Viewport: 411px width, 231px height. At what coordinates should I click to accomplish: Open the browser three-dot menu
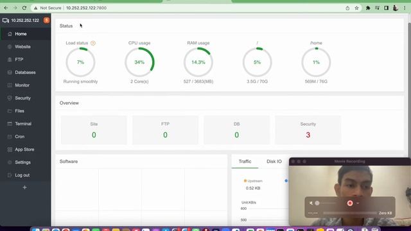pos(405,8)
